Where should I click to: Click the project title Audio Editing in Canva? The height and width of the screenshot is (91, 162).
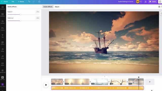point(126,2)
